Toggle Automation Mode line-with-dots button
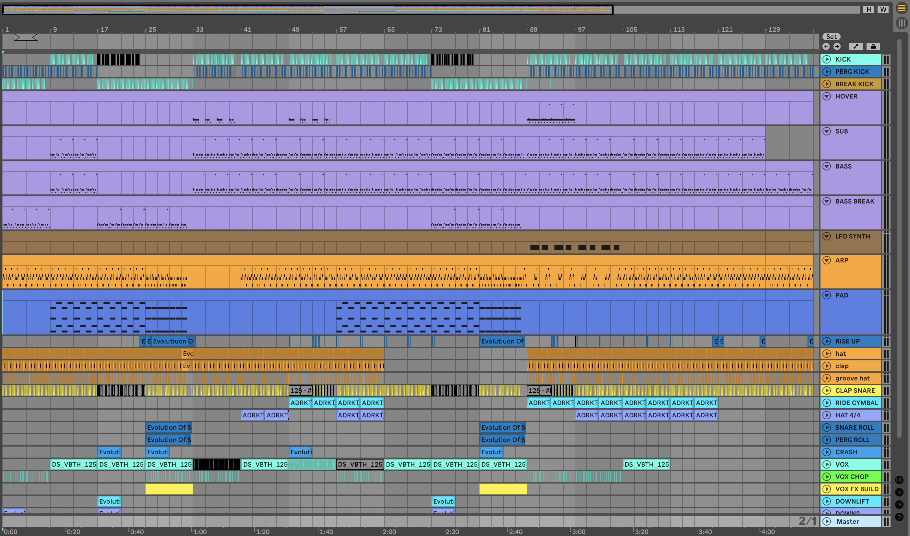 coord(856,46)
